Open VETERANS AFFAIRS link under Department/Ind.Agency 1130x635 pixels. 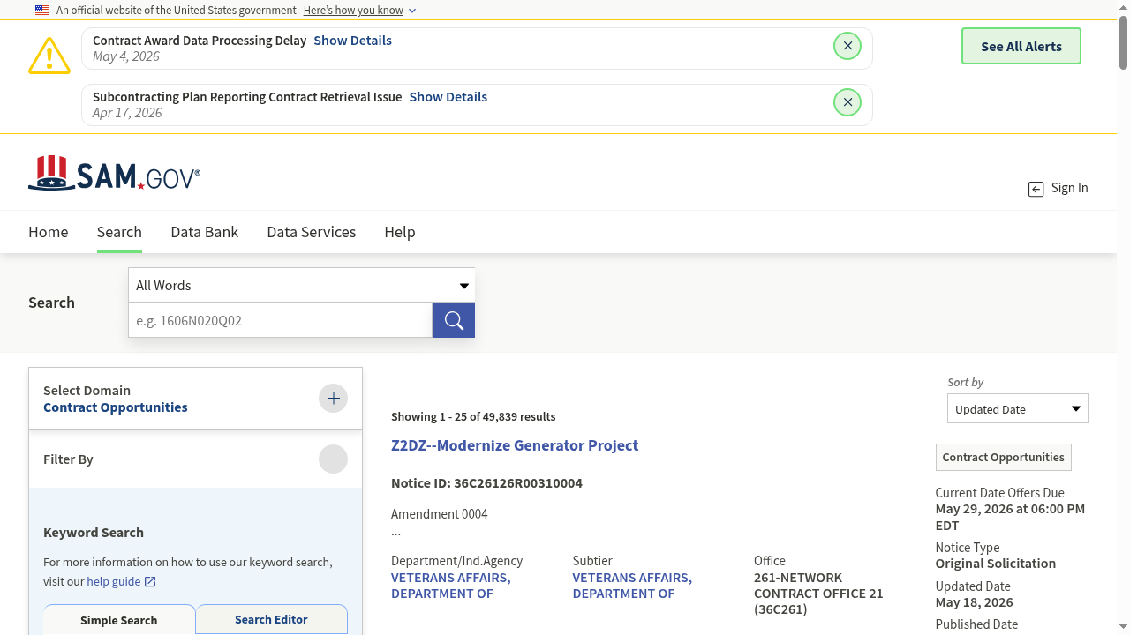[450, 586]
